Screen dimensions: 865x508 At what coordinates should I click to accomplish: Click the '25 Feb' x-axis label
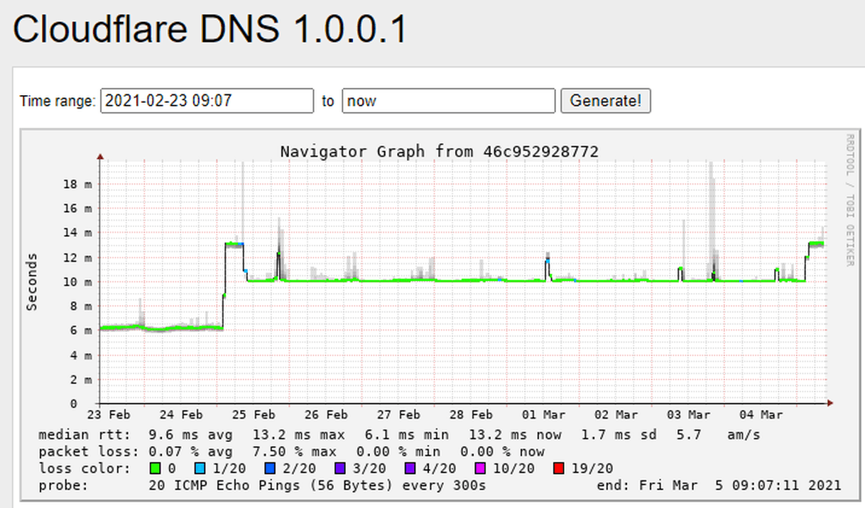pyautogui.click(x=255, y=415)
